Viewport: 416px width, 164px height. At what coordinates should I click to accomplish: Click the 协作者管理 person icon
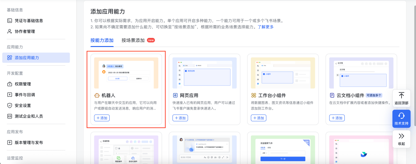[x=10, y=31]
